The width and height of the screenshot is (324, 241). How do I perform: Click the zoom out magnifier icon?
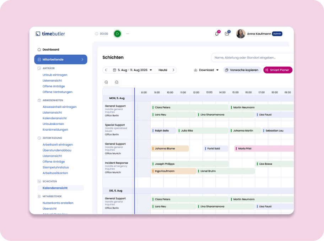point(117,82)
